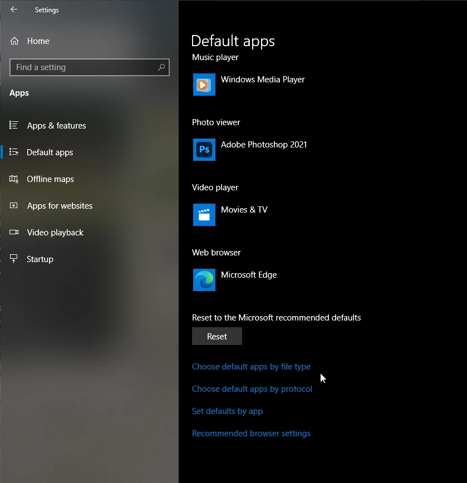
Task: Click the Apps for websites icon
Action: [x=13, y=205]
